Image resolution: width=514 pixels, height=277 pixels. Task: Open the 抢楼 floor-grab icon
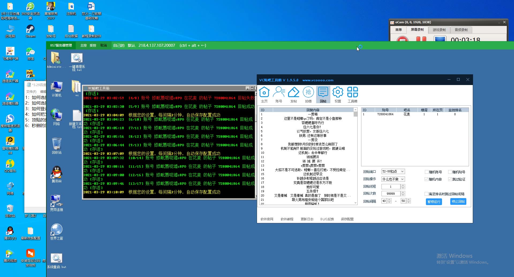[308, 95]
